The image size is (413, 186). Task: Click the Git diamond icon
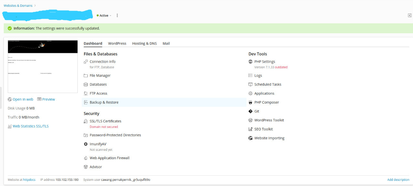pyautogui.click(x=250, y=111)
